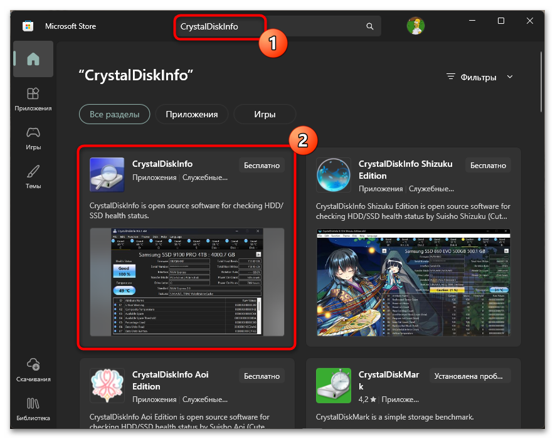This screenshot has width=555, height=439.
Task: Click the CrystalDiskInfo Aoi Edition title
Action: coord(170,381)
